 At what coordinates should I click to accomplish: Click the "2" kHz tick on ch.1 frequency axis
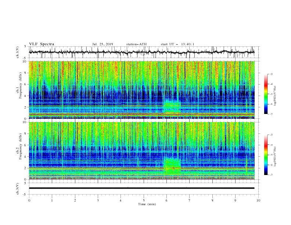[x=26, y=107]
